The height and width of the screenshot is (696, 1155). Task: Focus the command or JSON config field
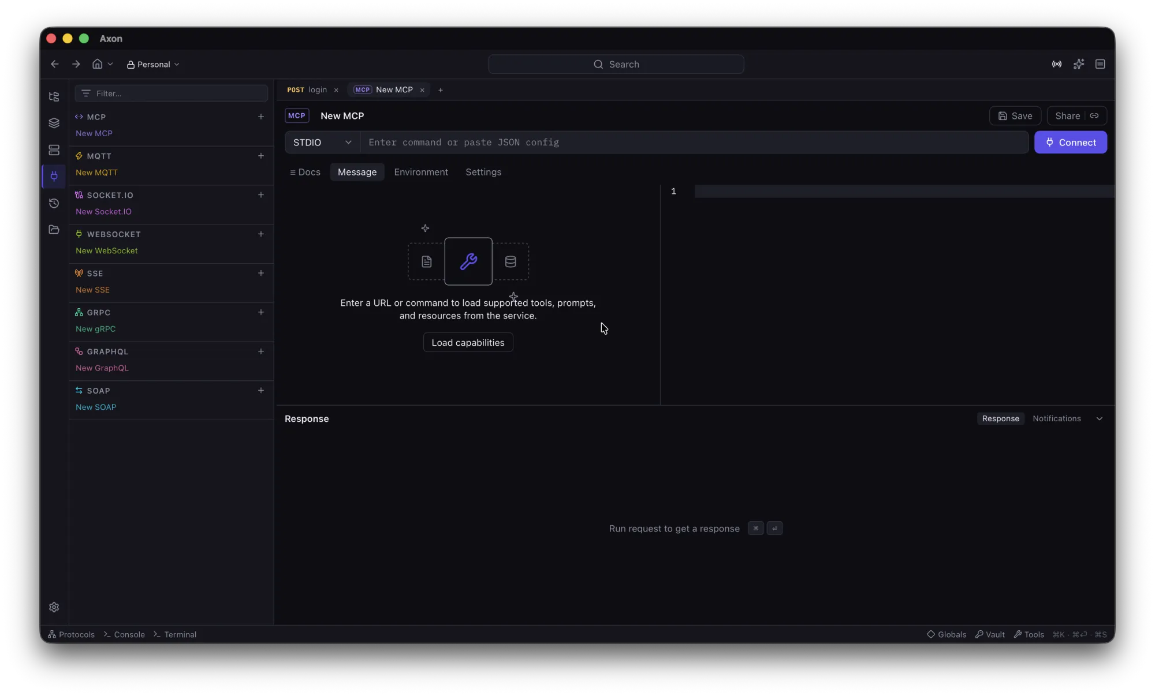point(694,143)
